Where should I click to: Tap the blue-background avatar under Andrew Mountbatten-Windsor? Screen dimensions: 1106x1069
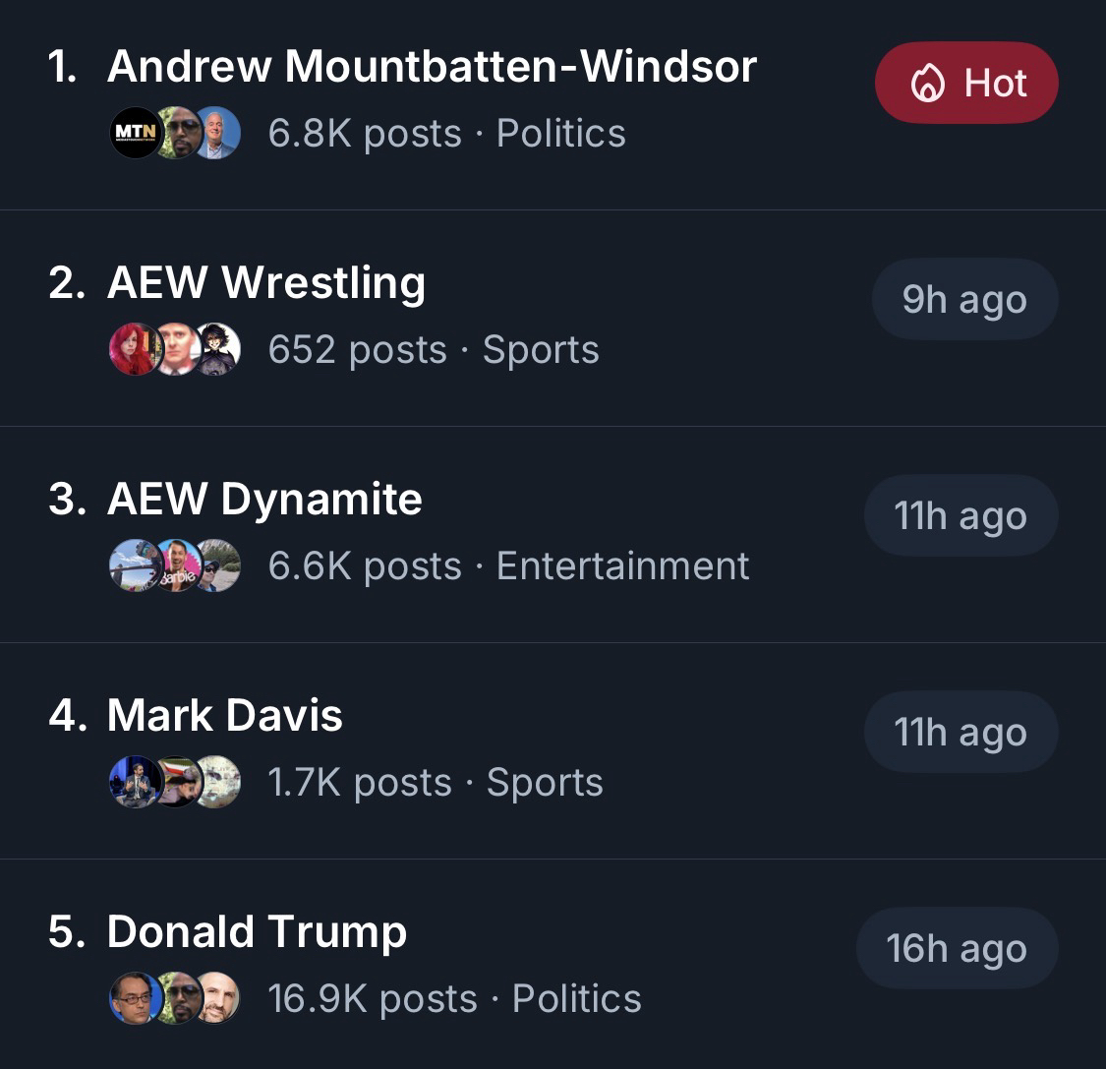pyautogui.click(x=218, y=133)
